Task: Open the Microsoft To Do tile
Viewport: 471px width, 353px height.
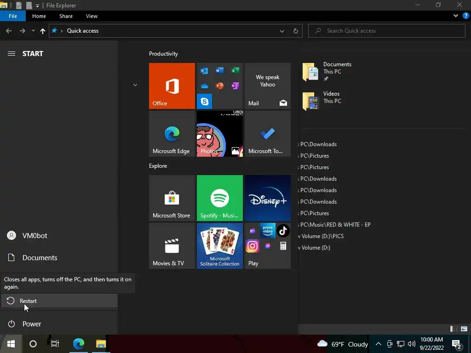Action: 268,134
